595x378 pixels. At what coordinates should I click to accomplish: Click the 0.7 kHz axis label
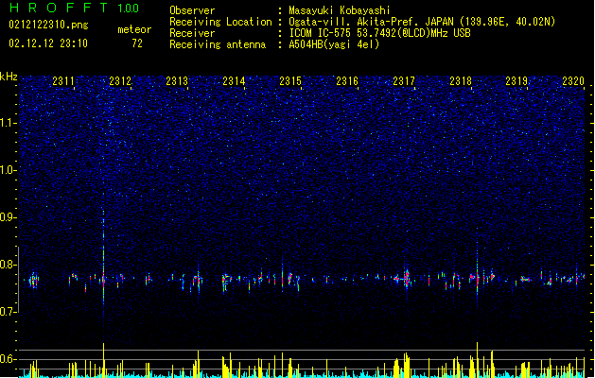(8, 312)
